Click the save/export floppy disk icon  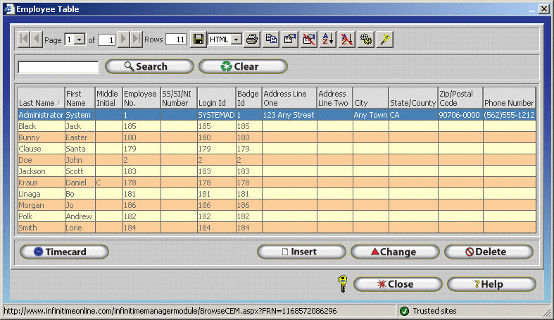point(199,39)
